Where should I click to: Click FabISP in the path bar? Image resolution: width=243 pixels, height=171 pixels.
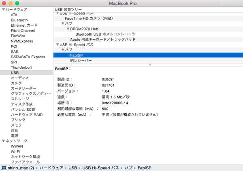(145, 168)
